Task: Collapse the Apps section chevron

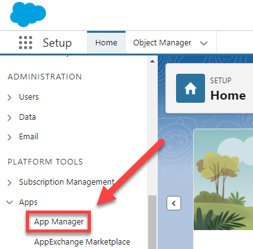Action: point(9,202)
